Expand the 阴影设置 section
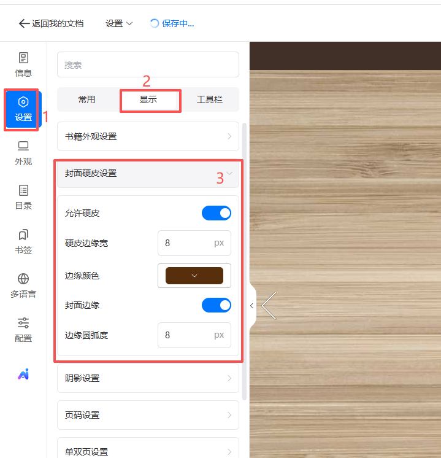The image size is (441, 458). click(148, 378)
